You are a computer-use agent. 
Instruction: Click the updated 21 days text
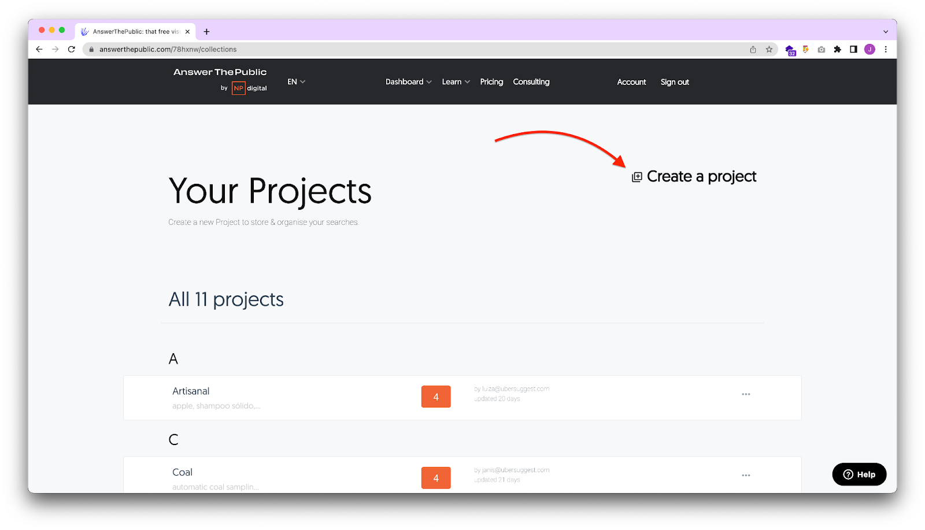497,480
